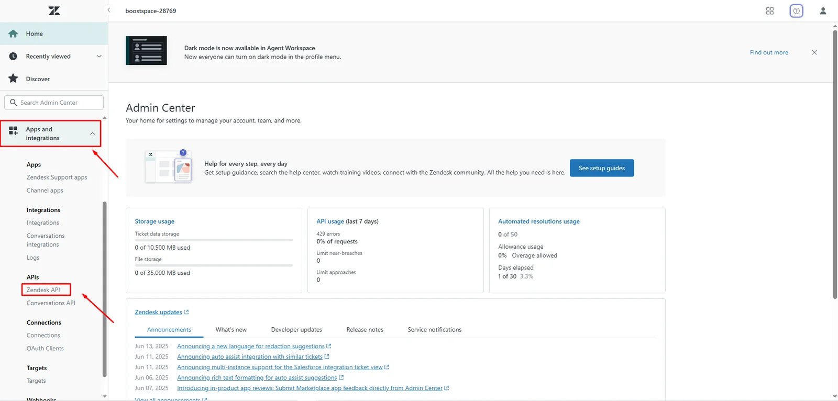Click the main page vertical scrollbar
The image size is (838, 401).
[x=835, y=164]
